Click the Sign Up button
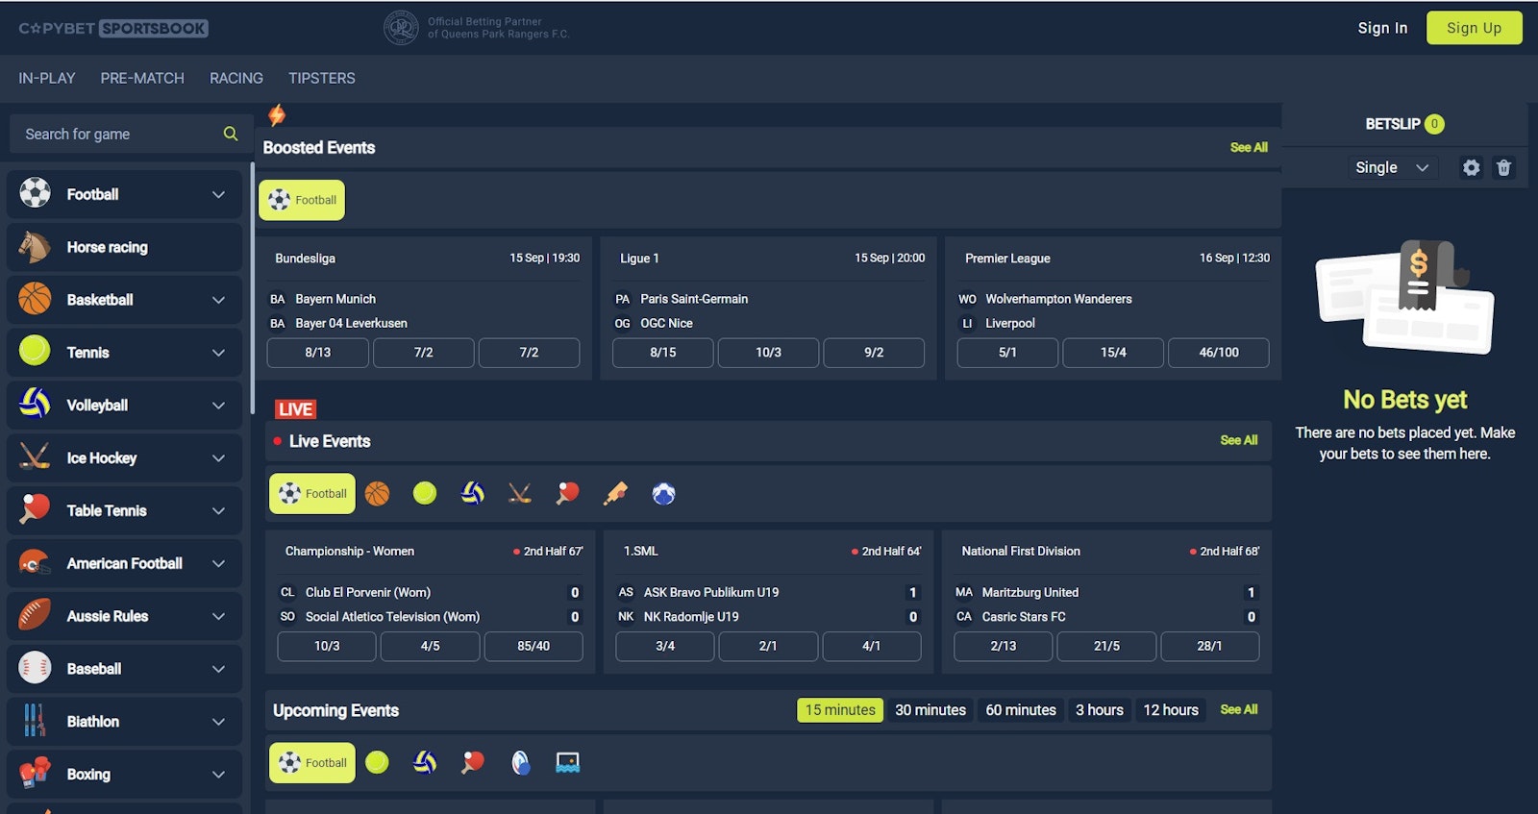 tap(1474, 28)
